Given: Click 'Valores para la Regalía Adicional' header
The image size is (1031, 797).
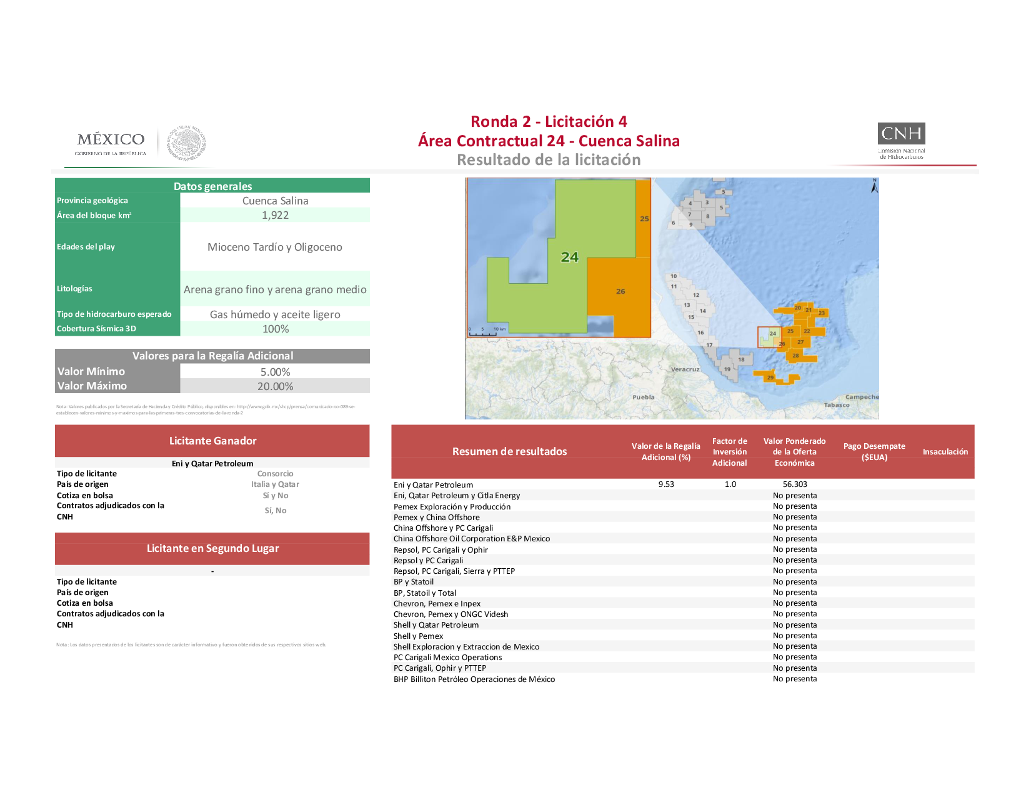Looking at the screenshot, I should [212, 356].
